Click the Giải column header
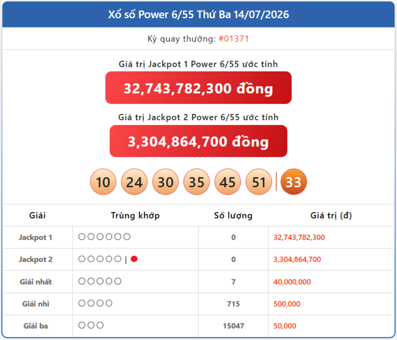 (37, 215)
